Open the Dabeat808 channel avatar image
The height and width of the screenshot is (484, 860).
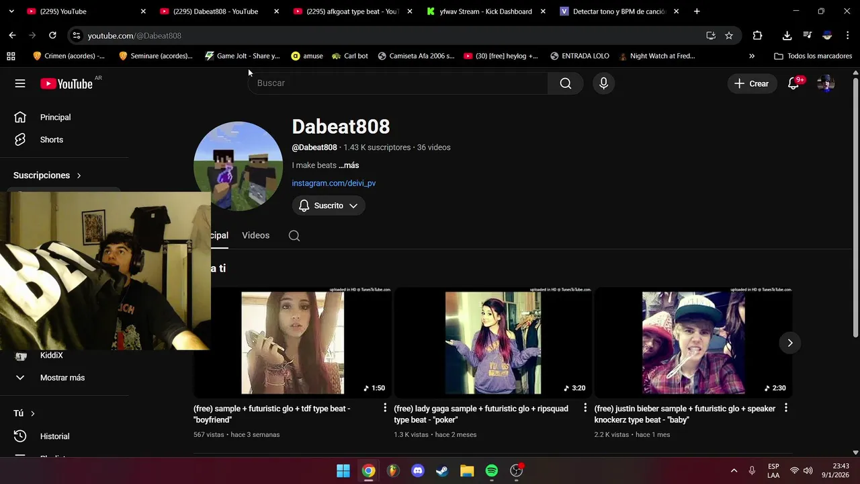pyautogui.click(x=239, y=166)
